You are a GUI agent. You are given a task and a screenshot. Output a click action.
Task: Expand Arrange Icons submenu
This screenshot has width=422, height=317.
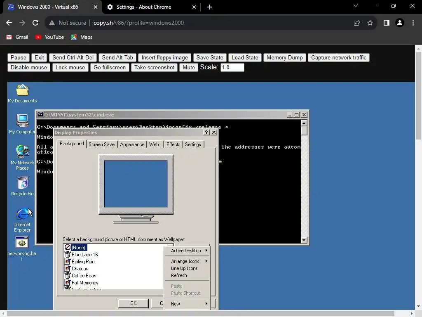(x=188, y=261)
